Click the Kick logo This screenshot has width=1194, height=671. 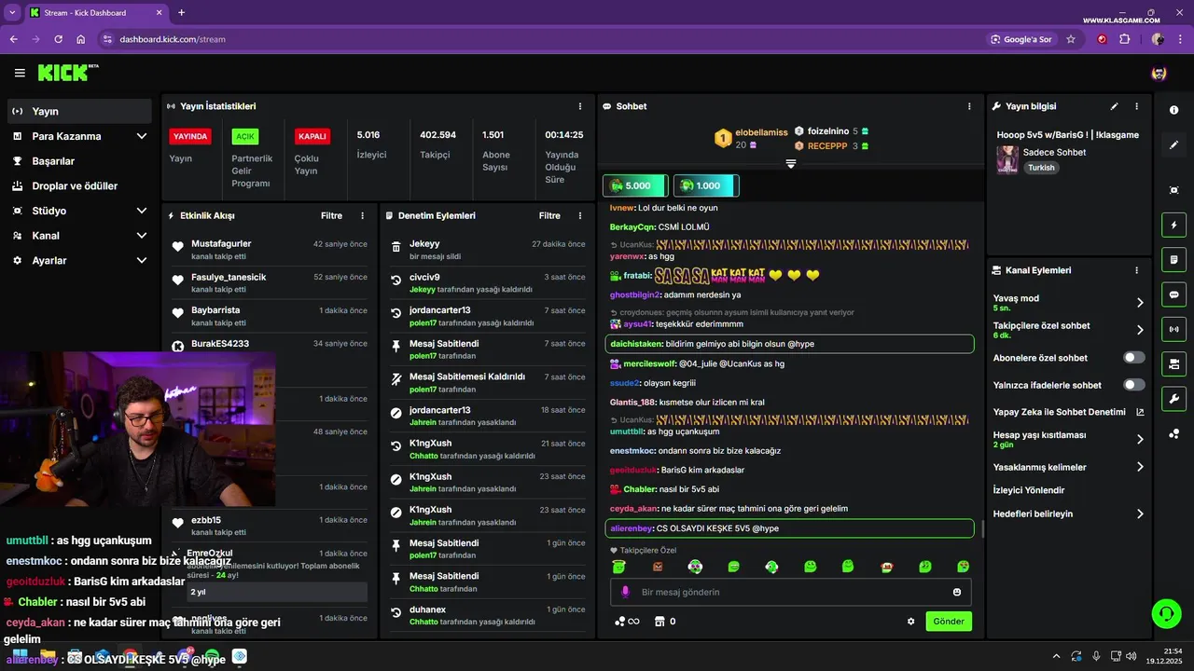(67, 73)
